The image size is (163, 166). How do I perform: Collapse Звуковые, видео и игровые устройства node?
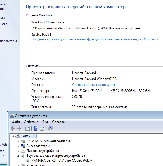pos(18,156)
